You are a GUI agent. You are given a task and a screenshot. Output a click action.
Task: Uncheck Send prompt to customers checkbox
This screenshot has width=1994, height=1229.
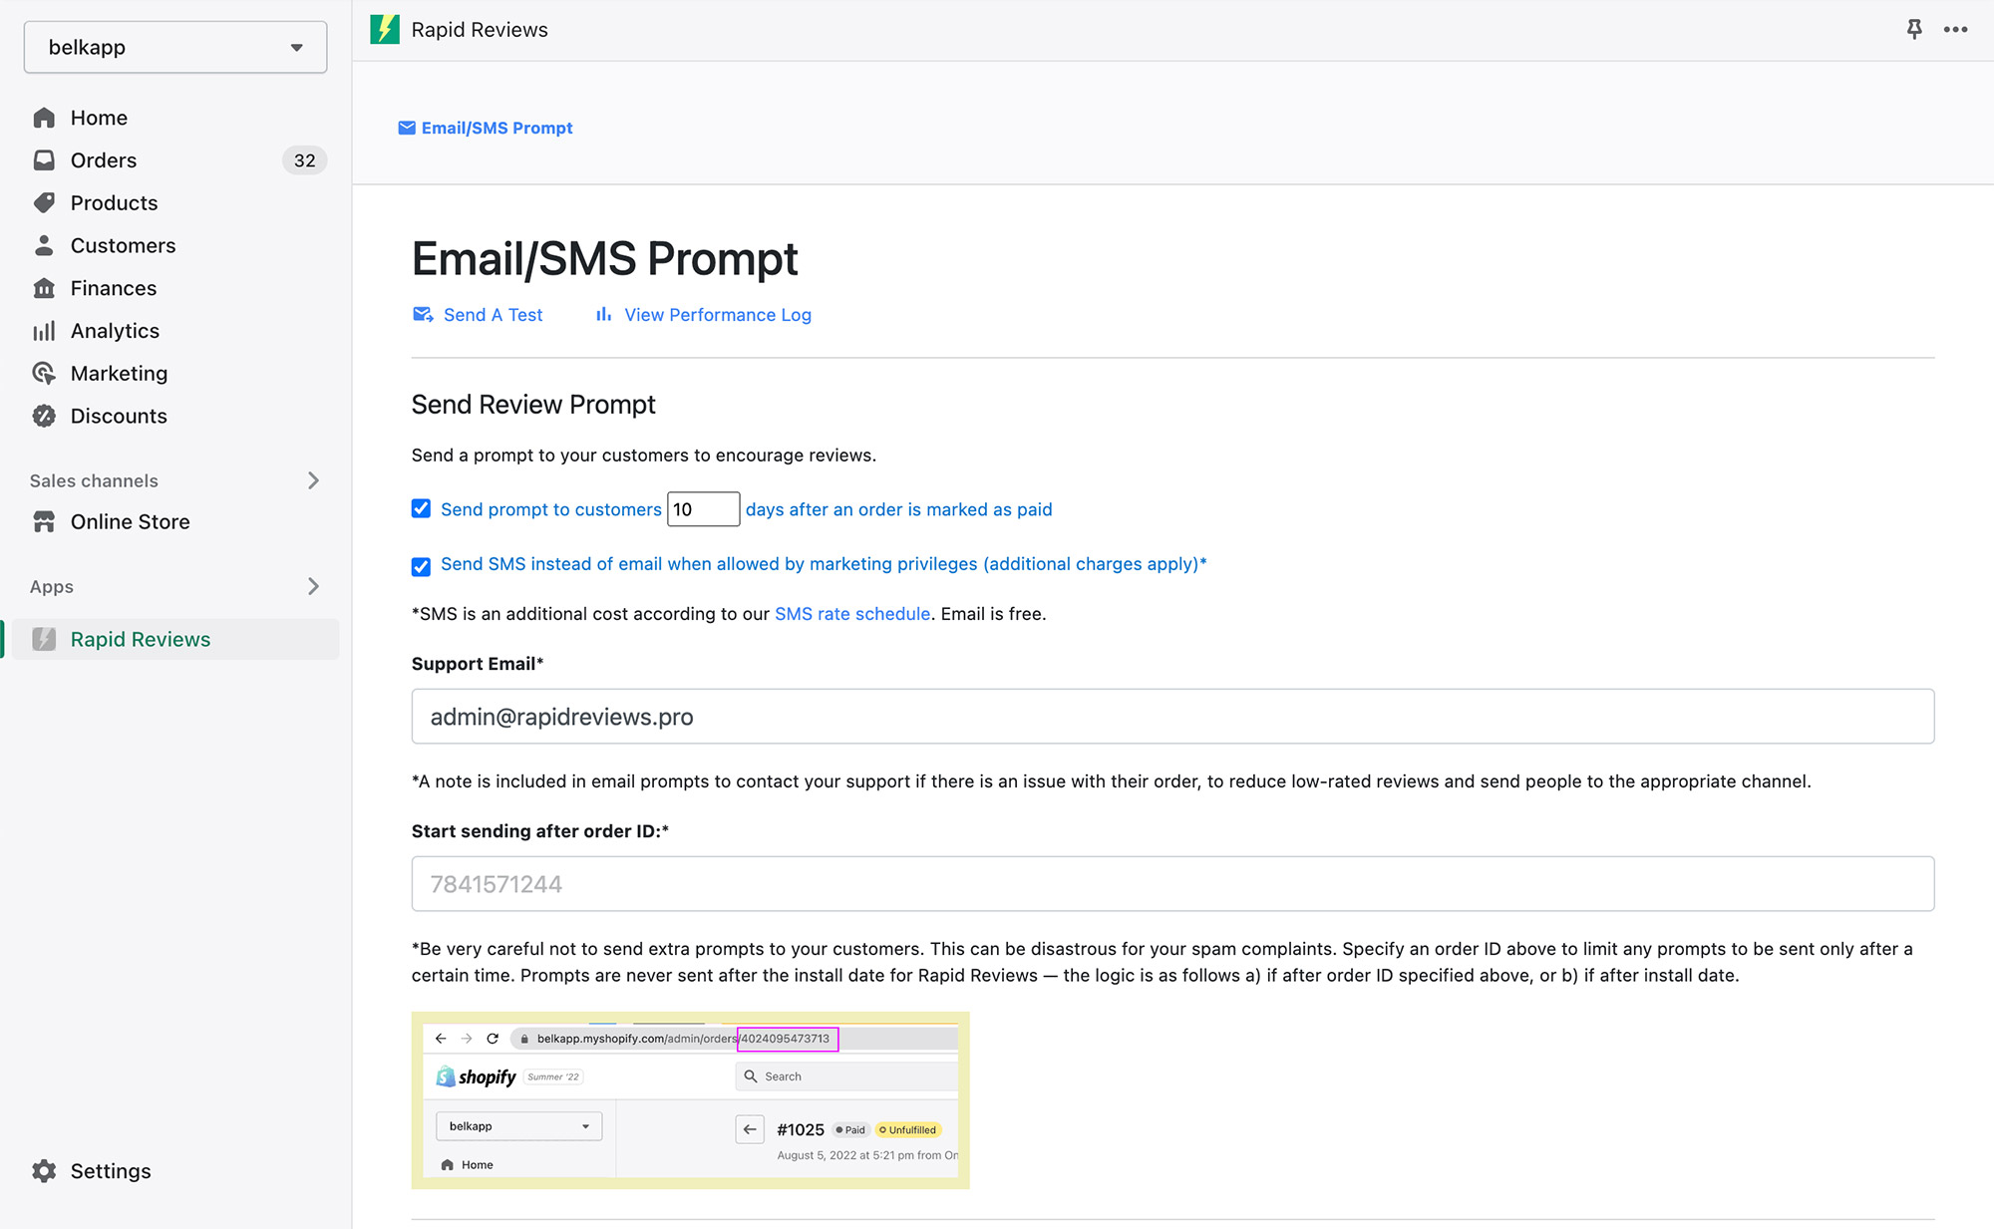pos(421,509)
